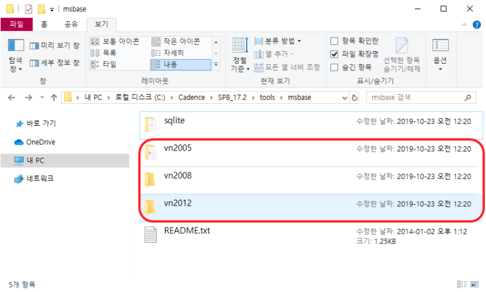The width and height of the screenshot is (486, 292).
Task: Expand address bar history dropdown
Action: (344, 98)
